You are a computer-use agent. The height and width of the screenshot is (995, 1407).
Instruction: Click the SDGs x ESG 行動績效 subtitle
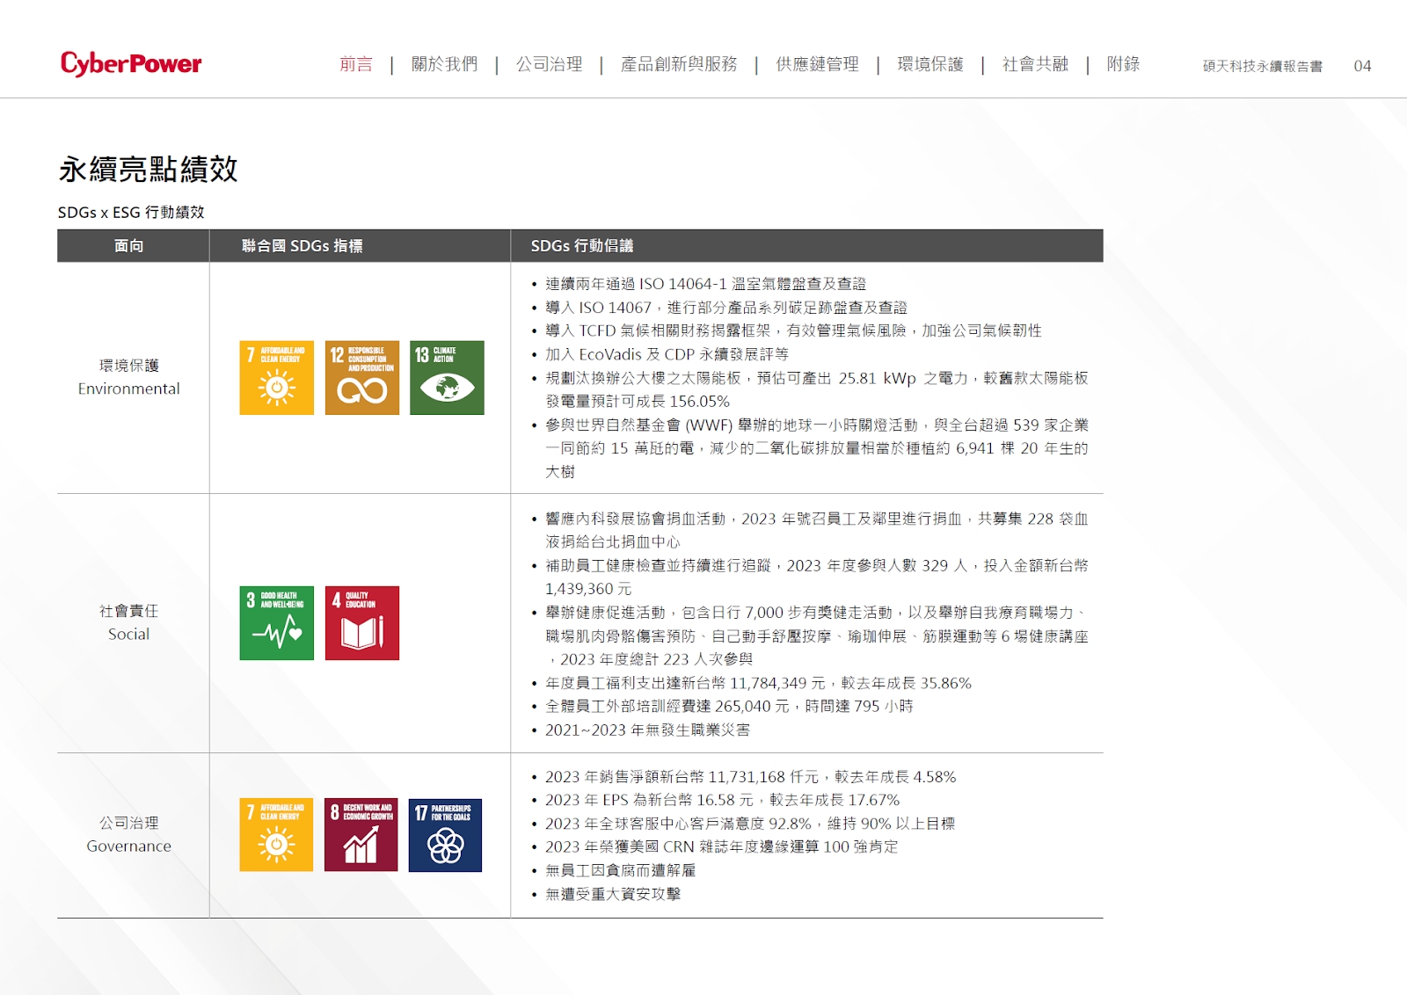pyautogui.click(x=131, y=212)
